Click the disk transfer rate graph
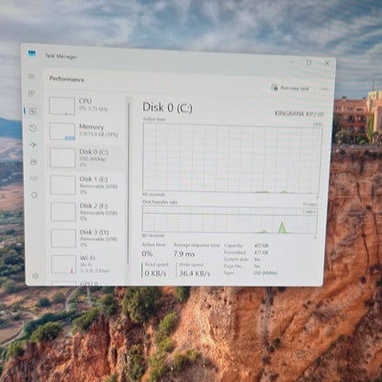This screenshot has height=382, width=382. point(230,219)
